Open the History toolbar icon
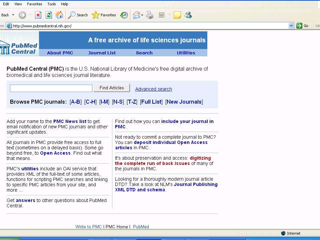320x240 pixels. [124, 15]
